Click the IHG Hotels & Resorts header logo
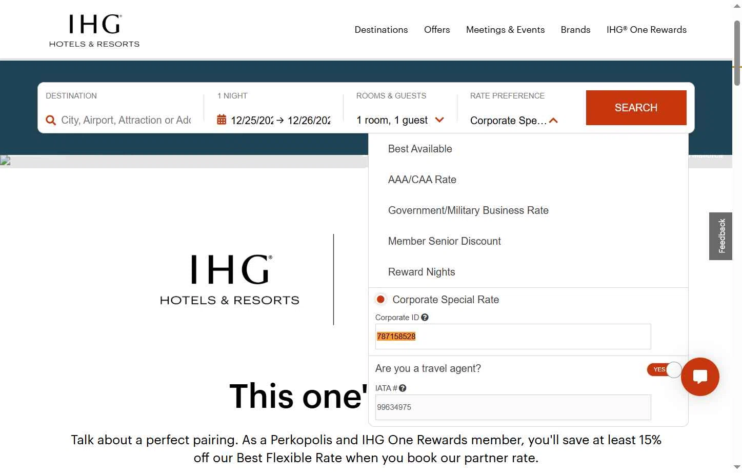This screenshot has height=473, width=742. click(x=94, y=31)
